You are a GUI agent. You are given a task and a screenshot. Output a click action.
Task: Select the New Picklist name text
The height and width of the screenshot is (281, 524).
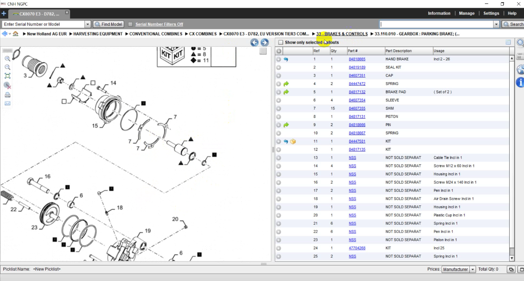tap(47, 269)
